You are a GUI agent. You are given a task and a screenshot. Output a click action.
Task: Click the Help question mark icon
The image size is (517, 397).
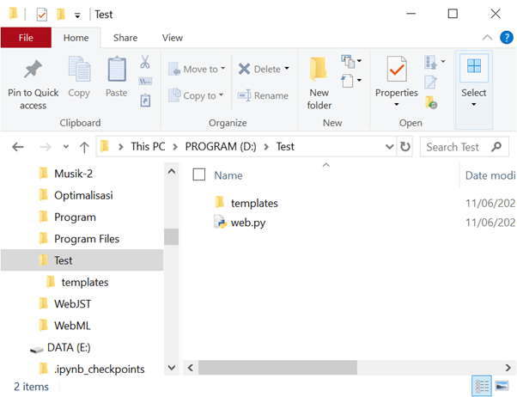(506, 38)
